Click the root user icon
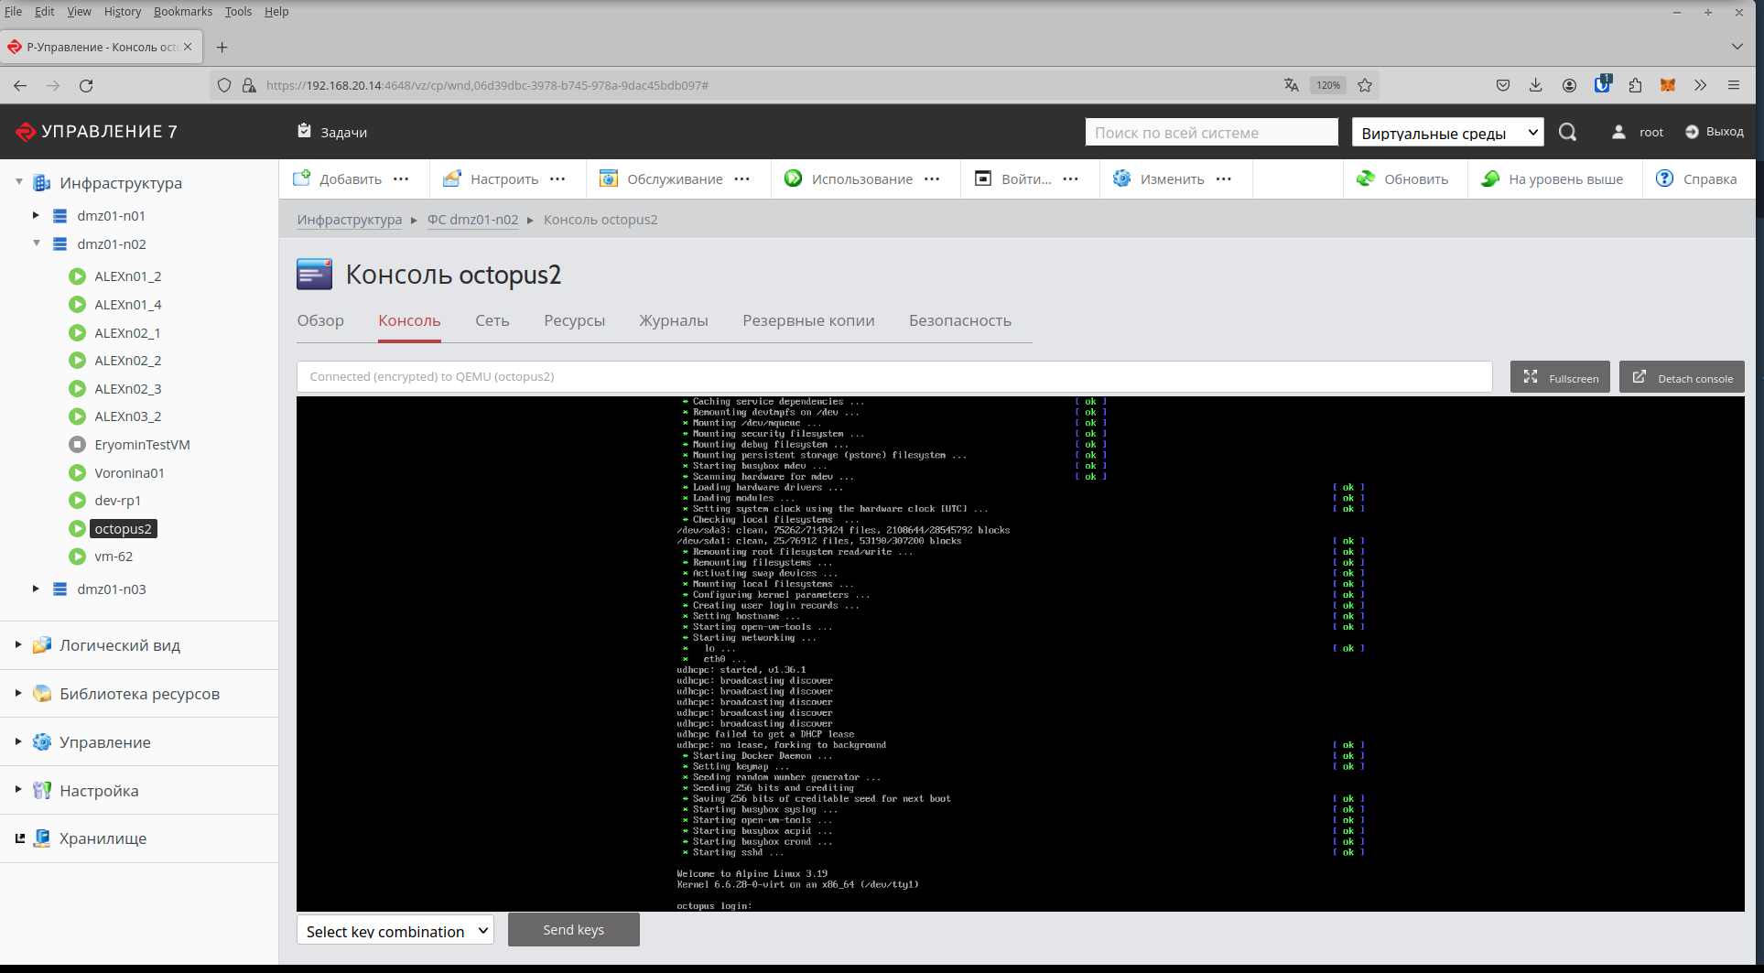The image size is (1764, 973). [1618, 132]
